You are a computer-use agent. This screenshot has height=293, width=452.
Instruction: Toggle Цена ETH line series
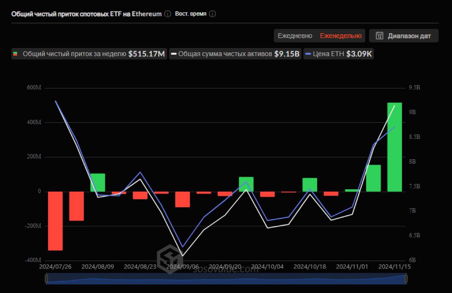pyautogui.click(x=338, y=54)
